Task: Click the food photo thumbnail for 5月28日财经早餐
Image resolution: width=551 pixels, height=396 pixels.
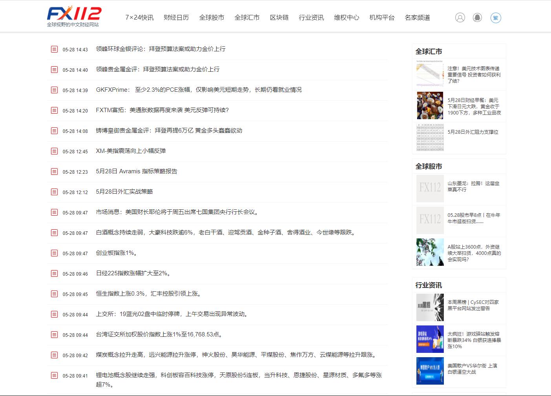Action: tap(430, 105)
